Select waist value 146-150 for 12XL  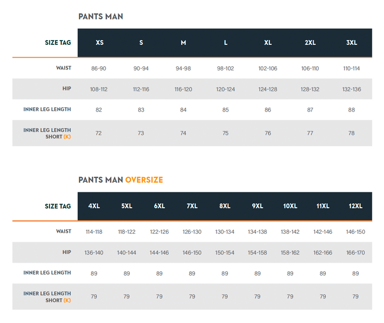pos(355,232)
